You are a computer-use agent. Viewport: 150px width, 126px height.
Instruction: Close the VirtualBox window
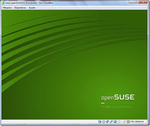point(143,2)
